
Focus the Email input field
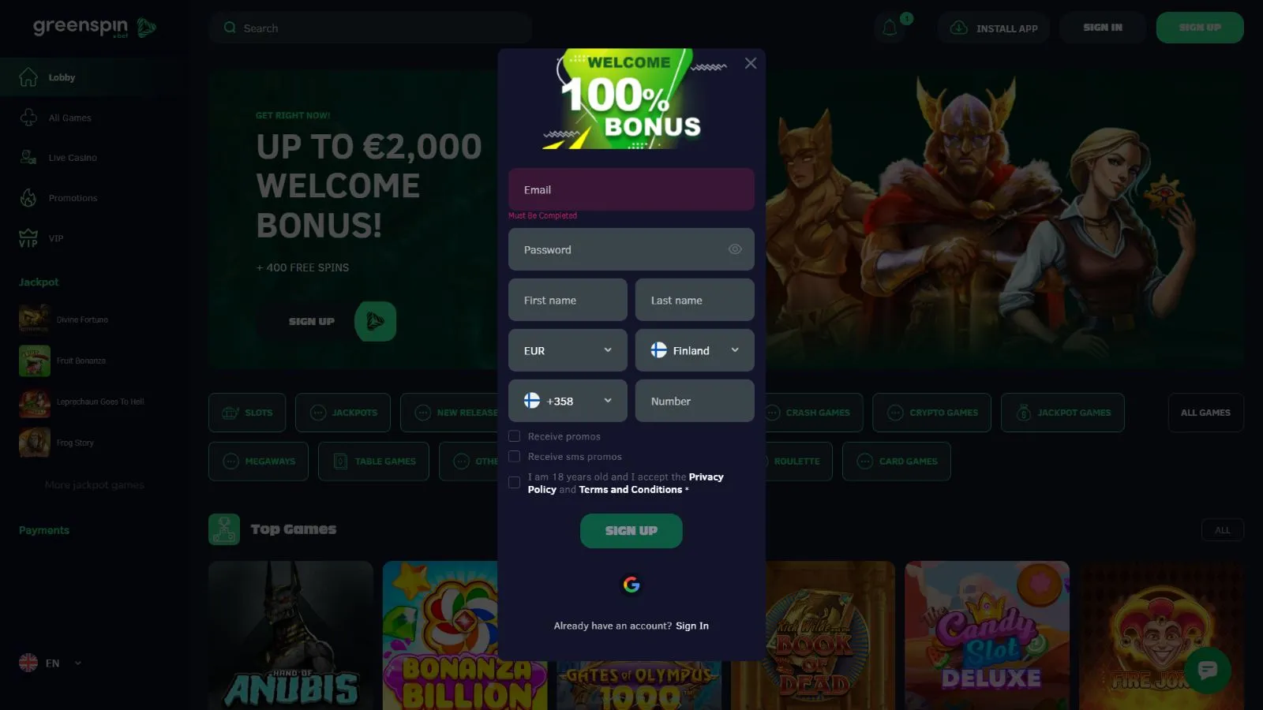click(x=631, y=189)
